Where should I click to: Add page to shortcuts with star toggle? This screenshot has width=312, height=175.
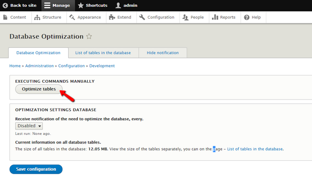(x=89, y=36)
